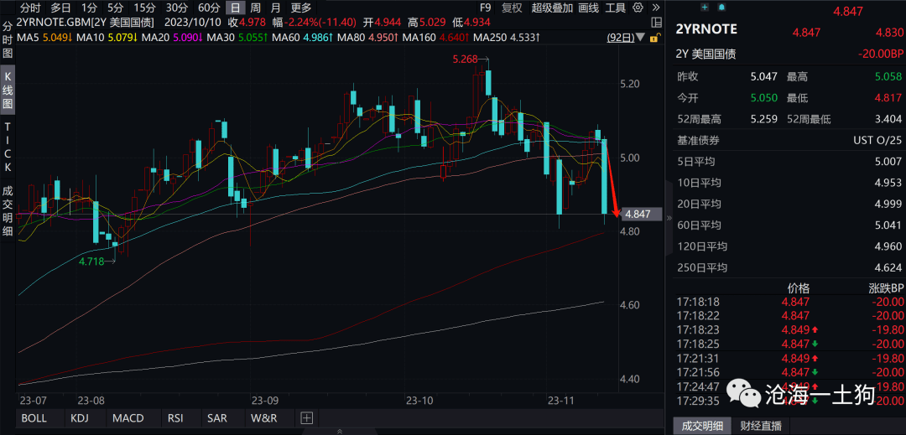Add a new indicator with plus box
906x435 pixels.
306,418
